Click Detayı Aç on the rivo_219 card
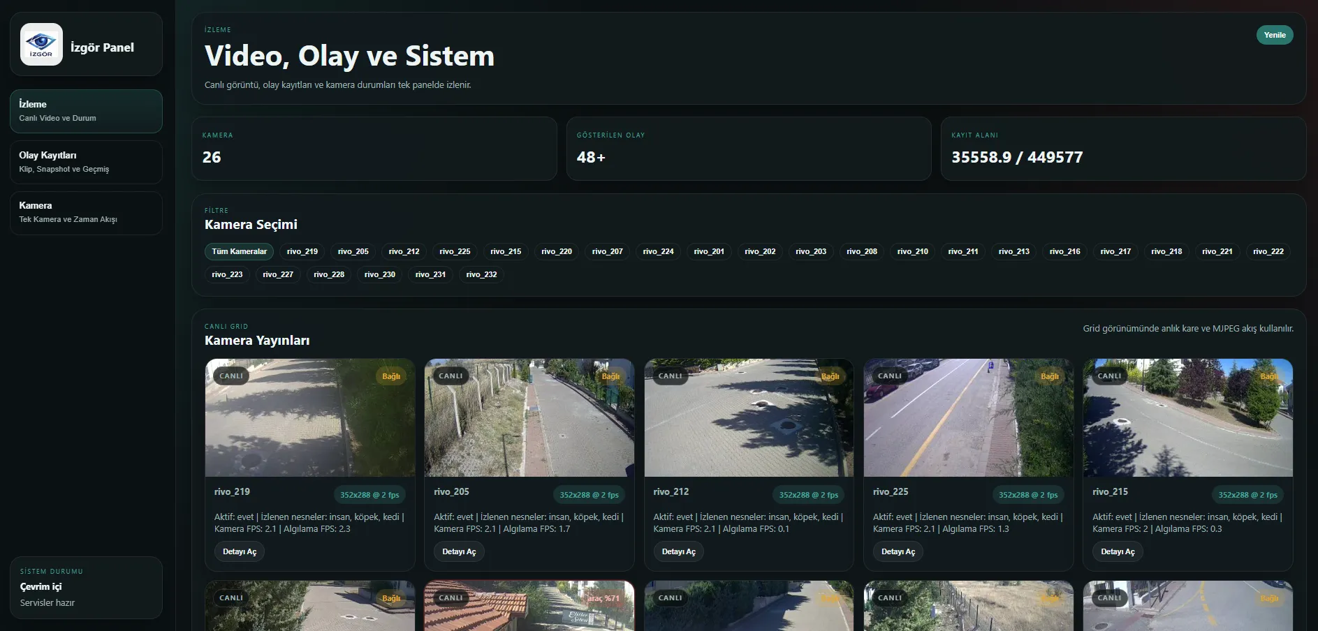This screenshot has width=1318, height=631. (x=240, y=551)
